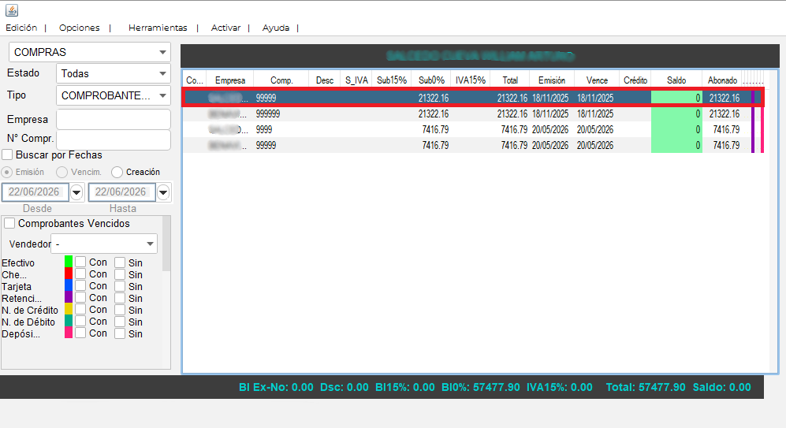Sort by the Abonado column header
The image size is (786, 428).
pyautogui.click(x=722, y=80)
